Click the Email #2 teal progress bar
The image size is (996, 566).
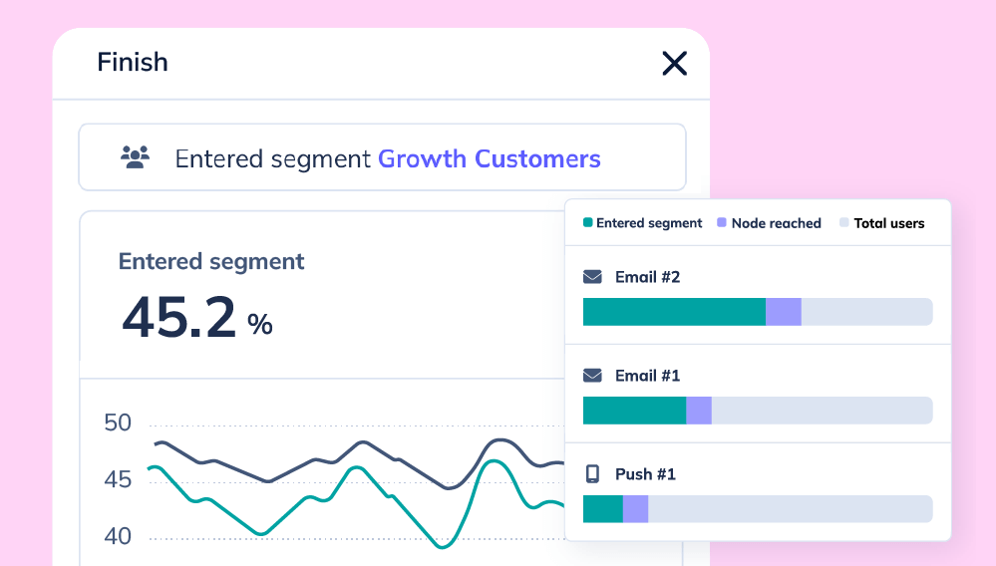[674, 312]
